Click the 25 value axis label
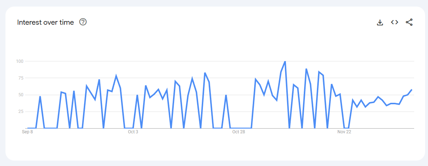Viewport: 428px width, 166px height. (20, 112)
